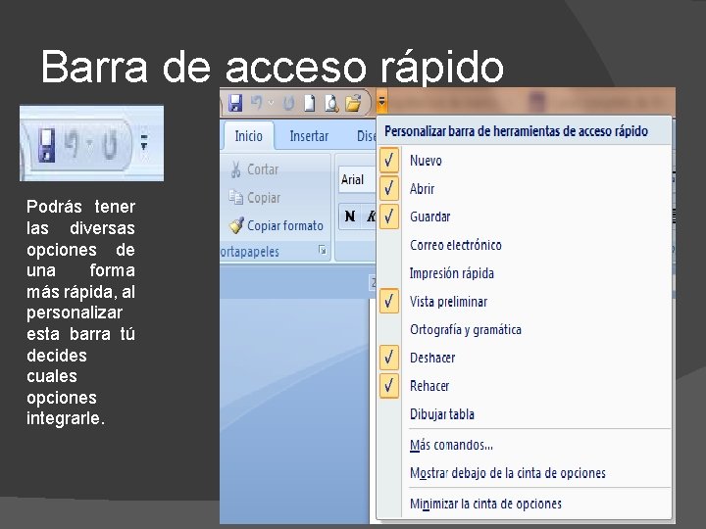Uncheck the Nuevo option
706x529 pixels.
[x=525, y=160]
